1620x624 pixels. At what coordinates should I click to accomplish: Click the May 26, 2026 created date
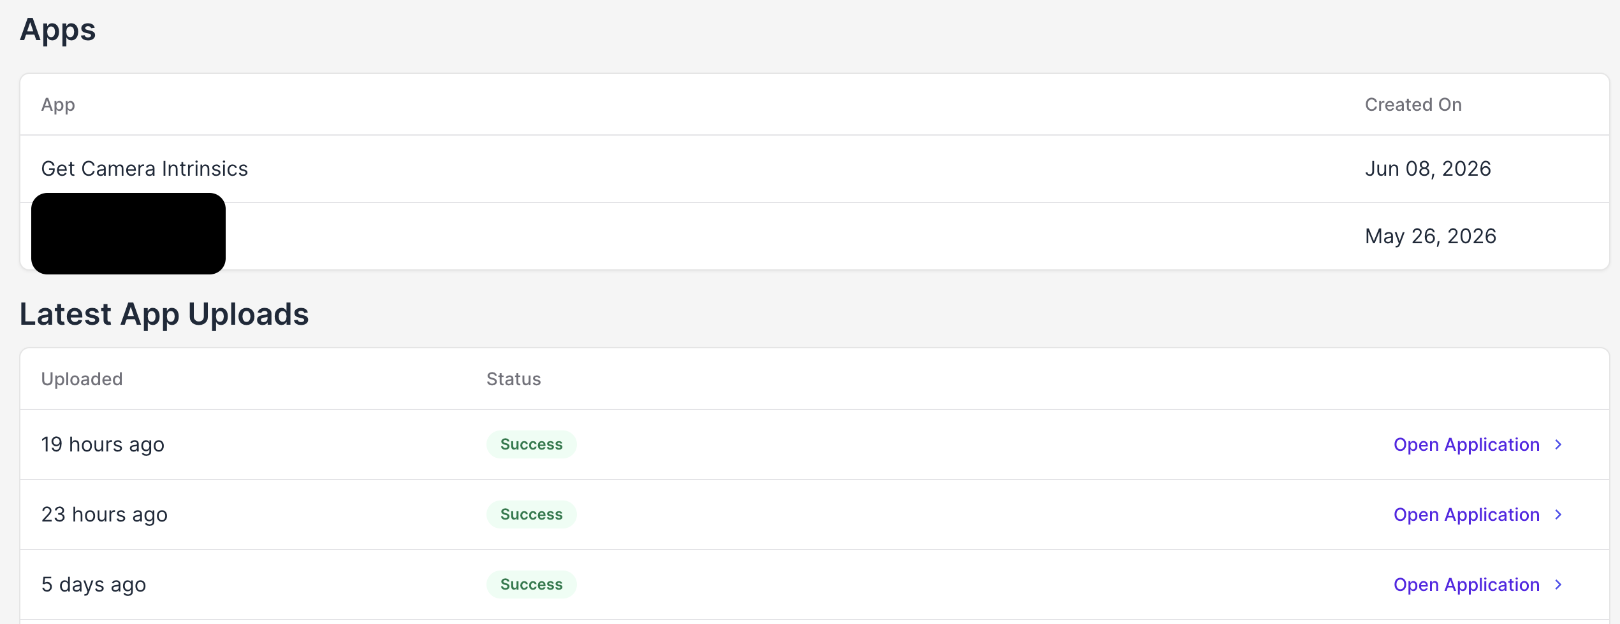pyautogui.click(x=1430, y=236)
